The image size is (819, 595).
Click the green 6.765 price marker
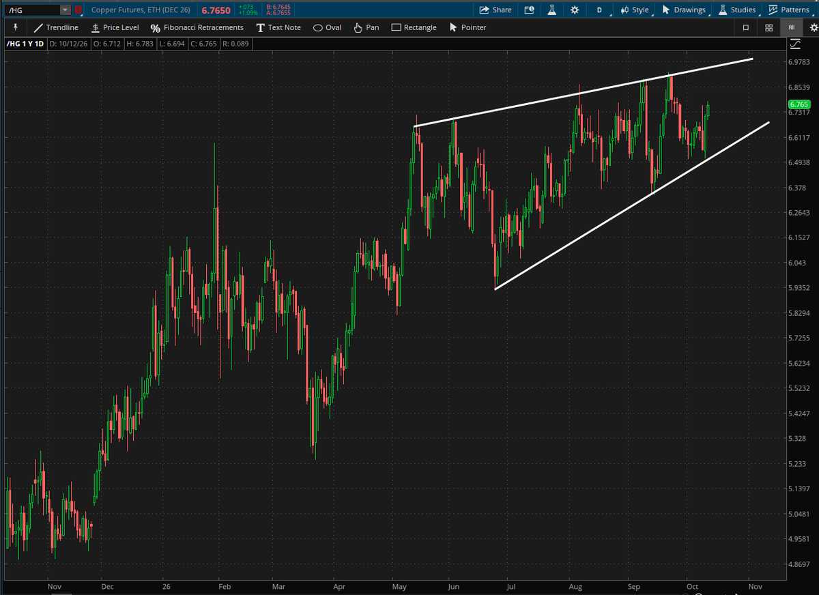tap(799, 104)
